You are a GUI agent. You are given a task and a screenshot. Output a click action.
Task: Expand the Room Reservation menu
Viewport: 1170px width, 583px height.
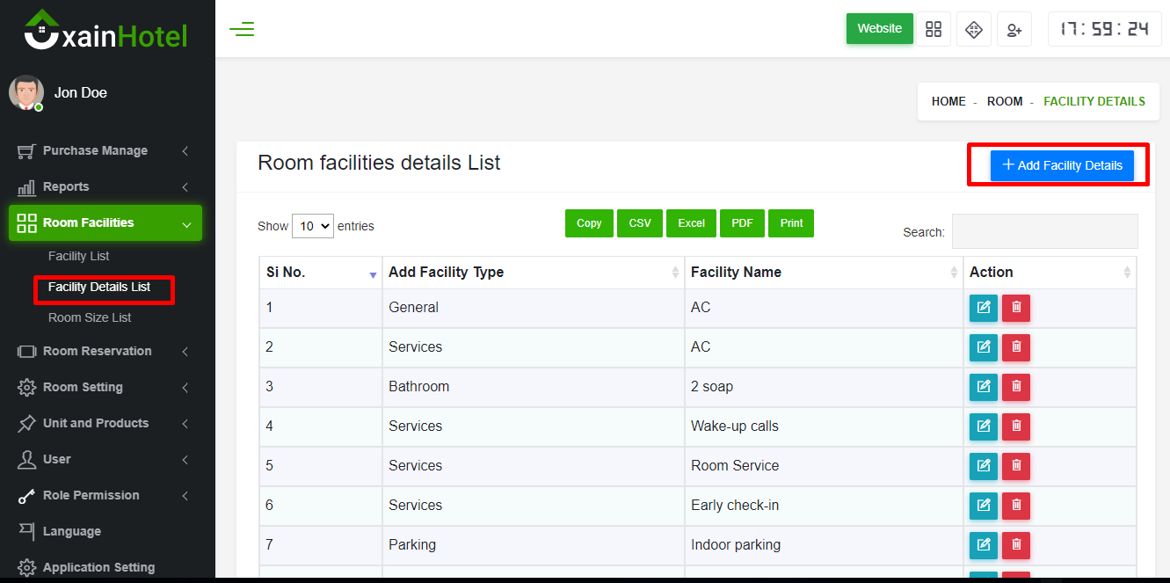click(104, 351)
